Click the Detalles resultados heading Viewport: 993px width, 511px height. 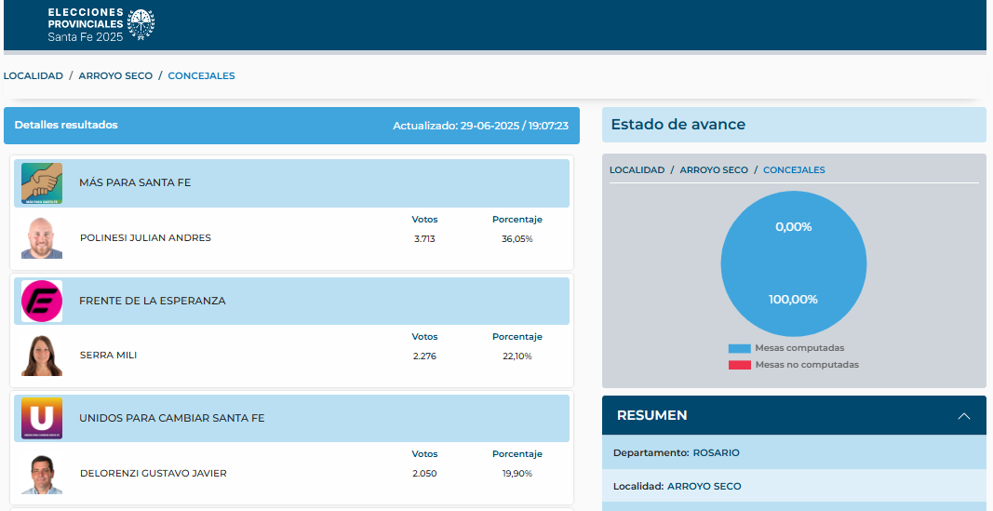coord(66,126)
